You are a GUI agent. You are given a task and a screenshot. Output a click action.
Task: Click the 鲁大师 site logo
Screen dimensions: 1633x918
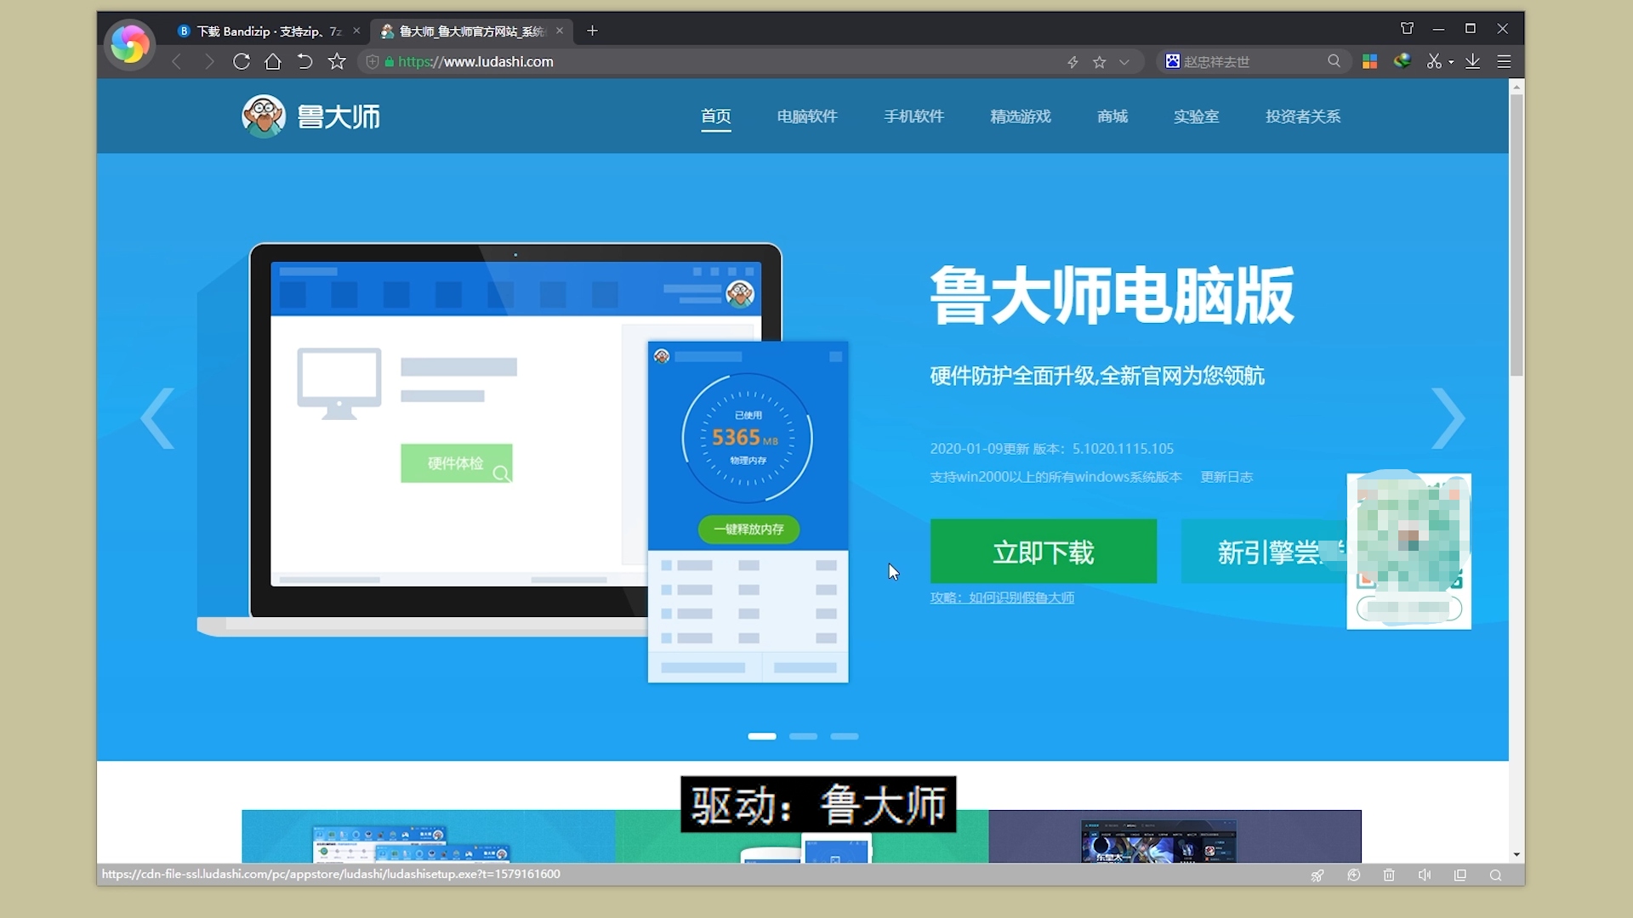coord(311,116)
